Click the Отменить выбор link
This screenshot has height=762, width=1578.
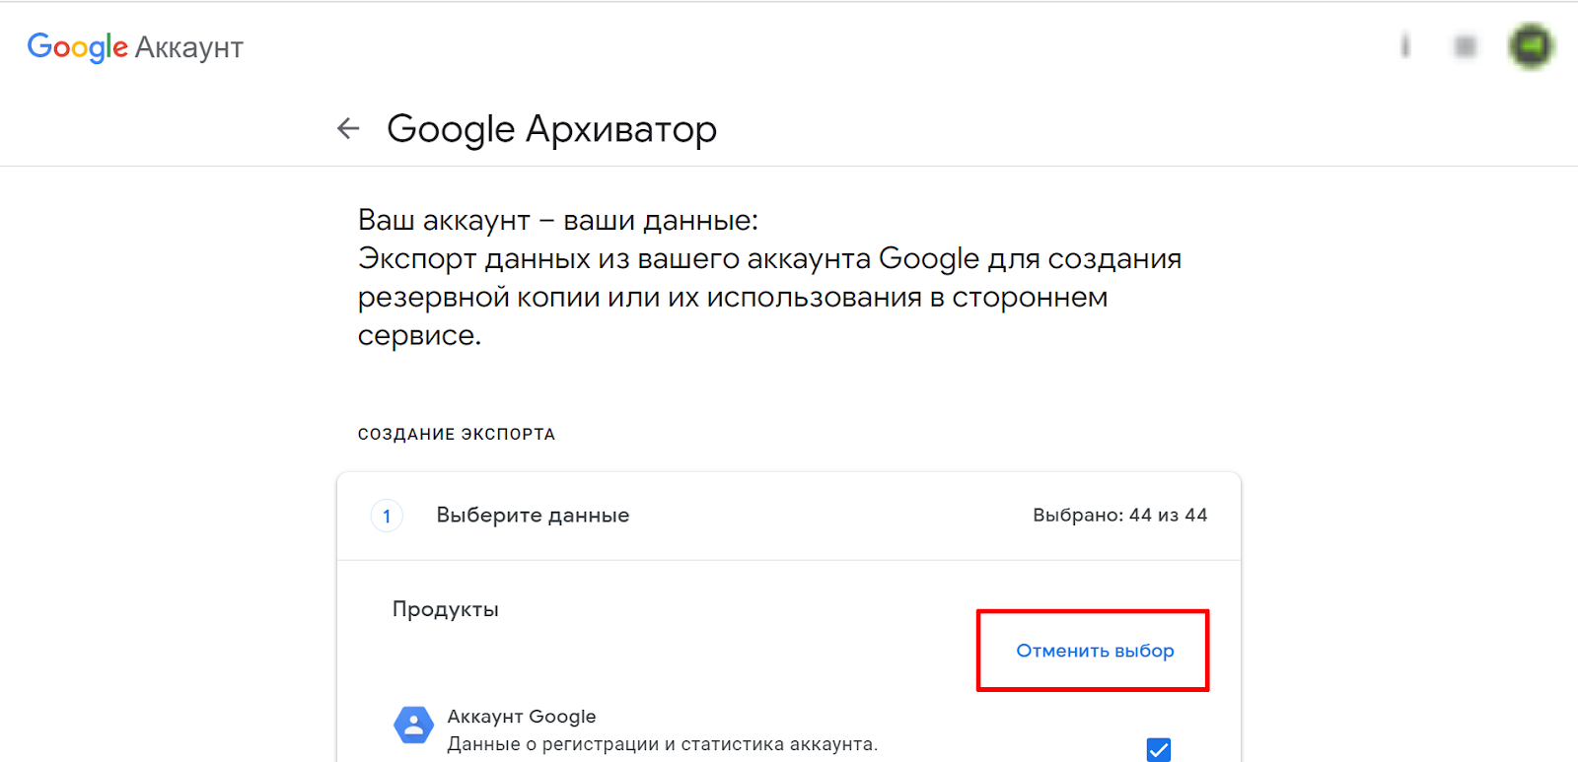pos(1095,651)
